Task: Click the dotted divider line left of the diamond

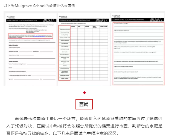Action: [41, 93]
